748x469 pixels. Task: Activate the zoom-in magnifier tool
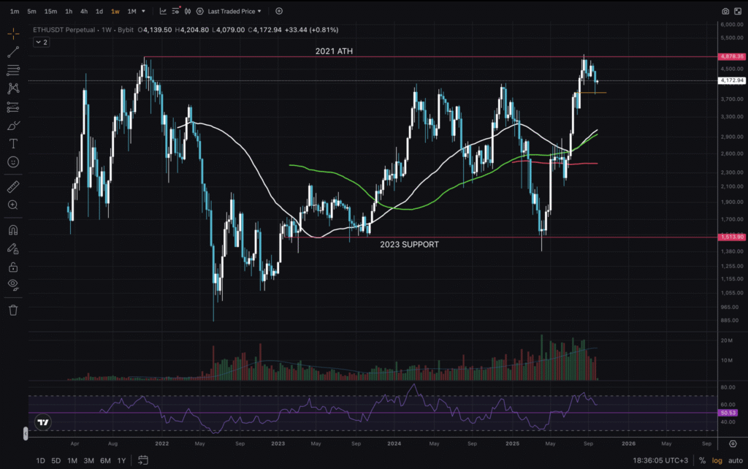point(13,205)
